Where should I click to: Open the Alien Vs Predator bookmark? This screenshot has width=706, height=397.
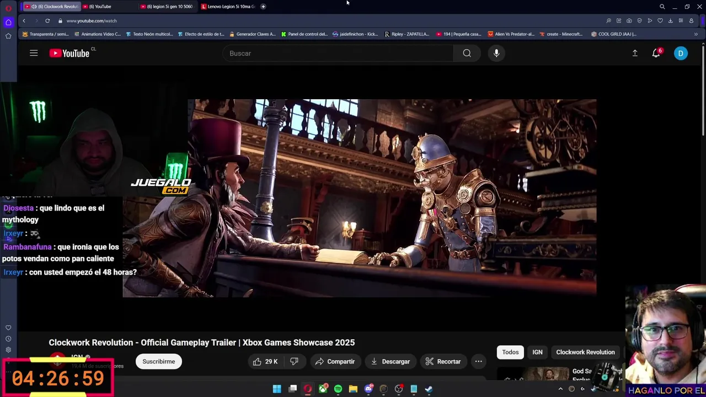coord(511,34)
